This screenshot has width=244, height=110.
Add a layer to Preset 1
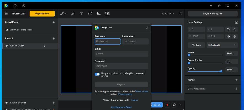pos(54,38)
